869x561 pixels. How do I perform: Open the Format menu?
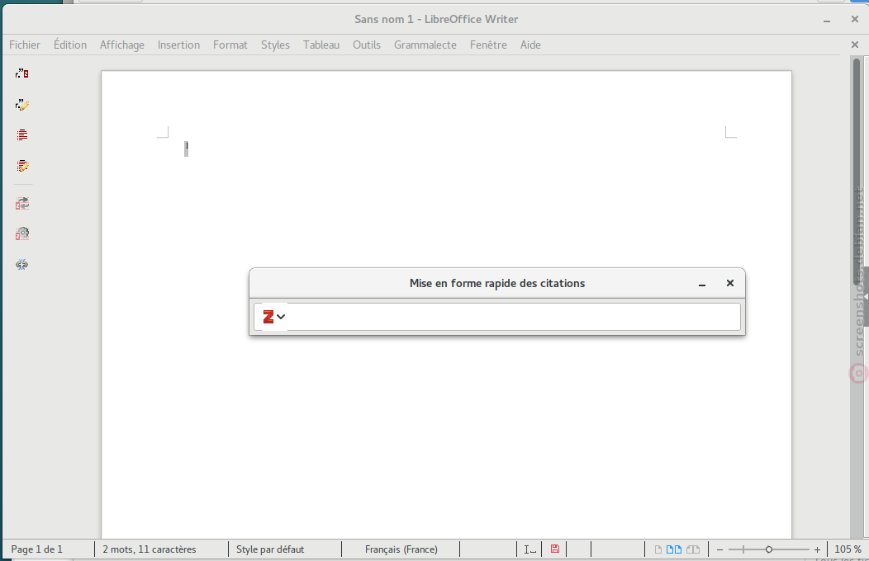click(x=230, y=45)
